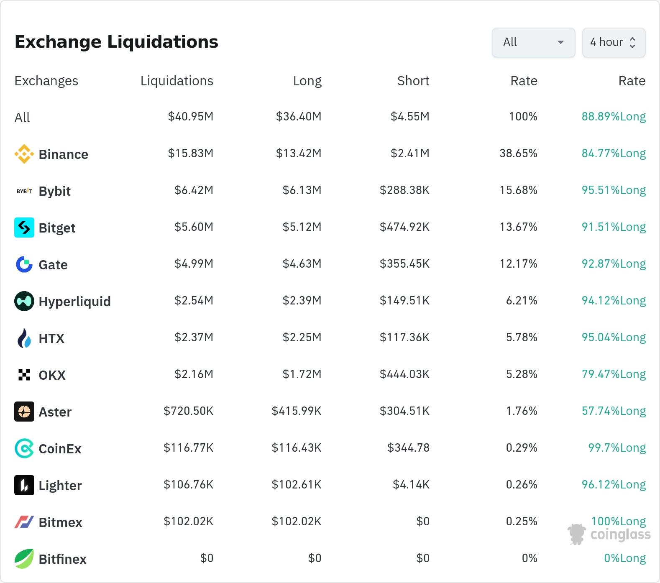This screenshot has height=583, width=660.
Task: Click the Gate exchange logo icon
Action: [x=24, y=264]
